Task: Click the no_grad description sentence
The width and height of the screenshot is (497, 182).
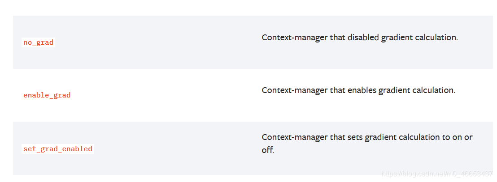Action: 359,38
